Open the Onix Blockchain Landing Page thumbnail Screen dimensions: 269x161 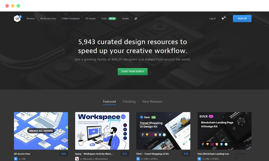coord(224,131)
